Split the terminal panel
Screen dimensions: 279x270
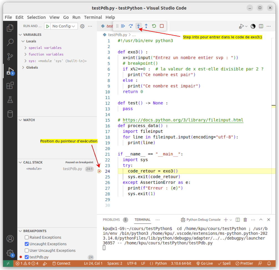(x=238, y=220)
